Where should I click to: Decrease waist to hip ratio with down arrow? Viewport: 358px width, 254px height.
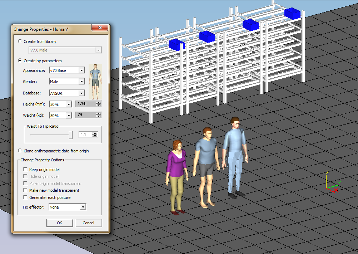(x=95, y=136)
